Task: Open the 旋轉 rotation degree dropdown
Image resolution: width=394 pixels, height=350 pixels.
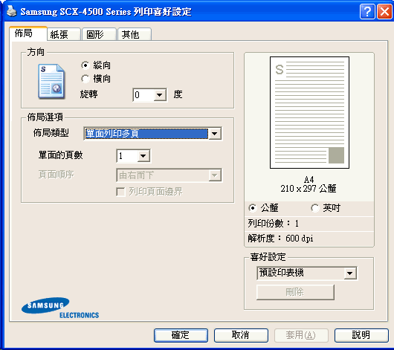Action: pyautogui.click(x=159, y=95)
